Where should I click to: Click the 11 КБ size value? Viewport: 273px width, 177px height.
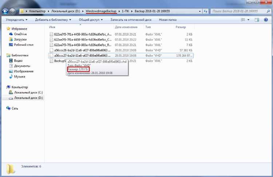click(x=189, y=40)
